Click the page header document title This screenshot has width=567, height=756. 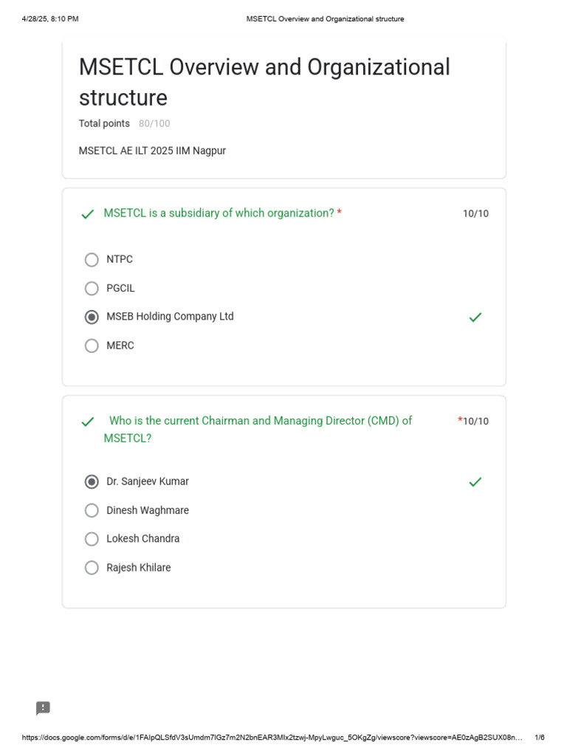tap(325, 19)
